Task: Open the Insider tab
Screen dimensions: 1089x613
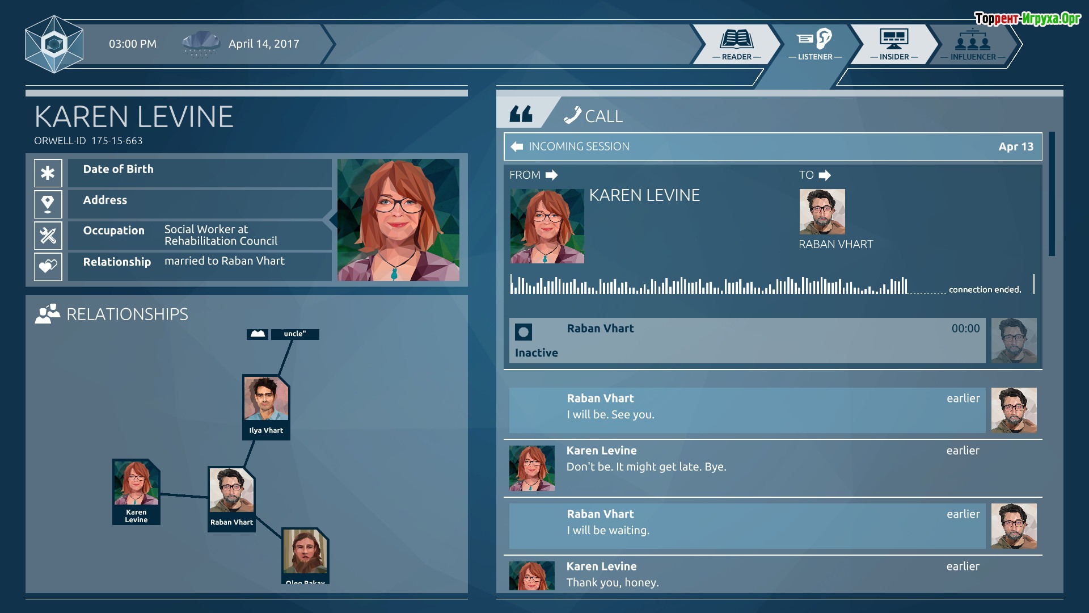Action: (894, 44)
